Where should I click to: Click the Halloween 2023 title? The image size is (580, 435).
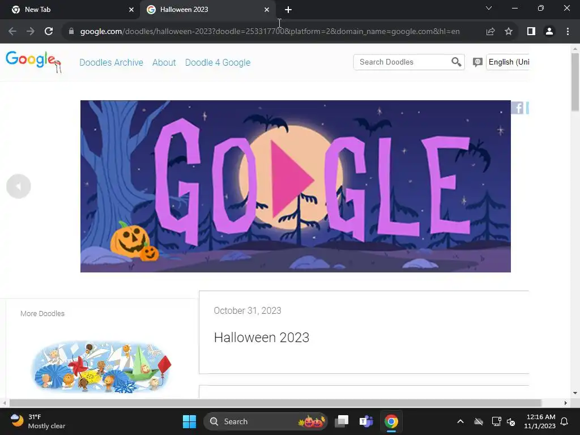(x=262, y=338)
